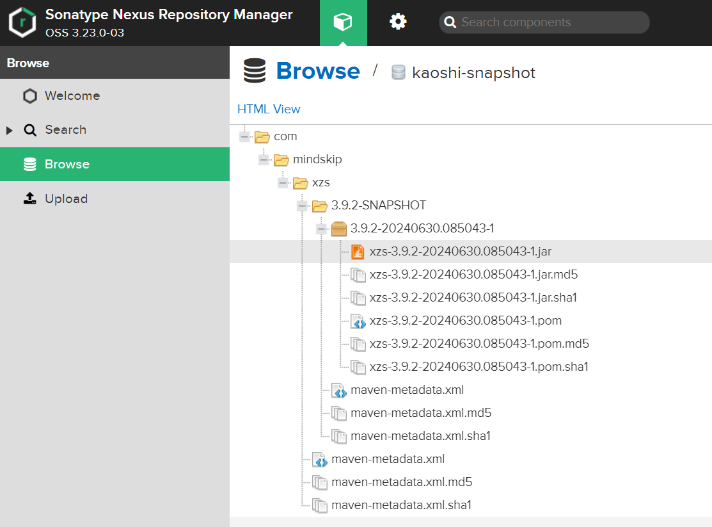Open the Search menu item

115,130
